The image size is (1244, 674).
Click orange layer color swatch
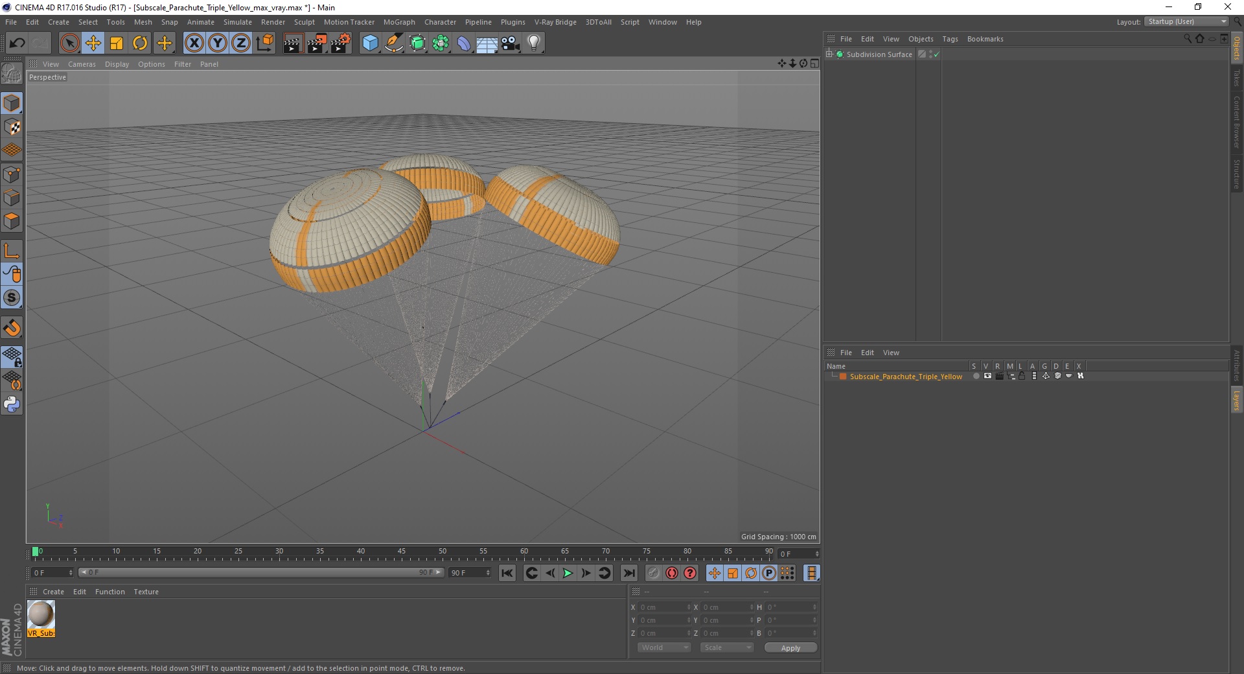point(843,377)
